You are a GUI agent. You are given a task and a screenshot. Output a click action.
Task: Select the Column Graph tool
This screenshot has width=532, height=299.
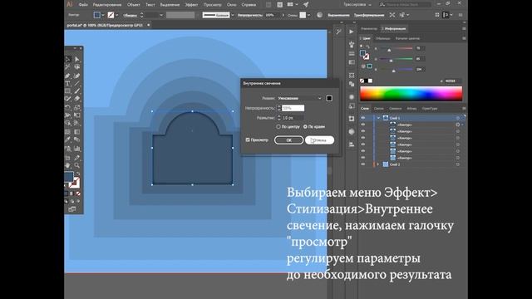(77, 149)
